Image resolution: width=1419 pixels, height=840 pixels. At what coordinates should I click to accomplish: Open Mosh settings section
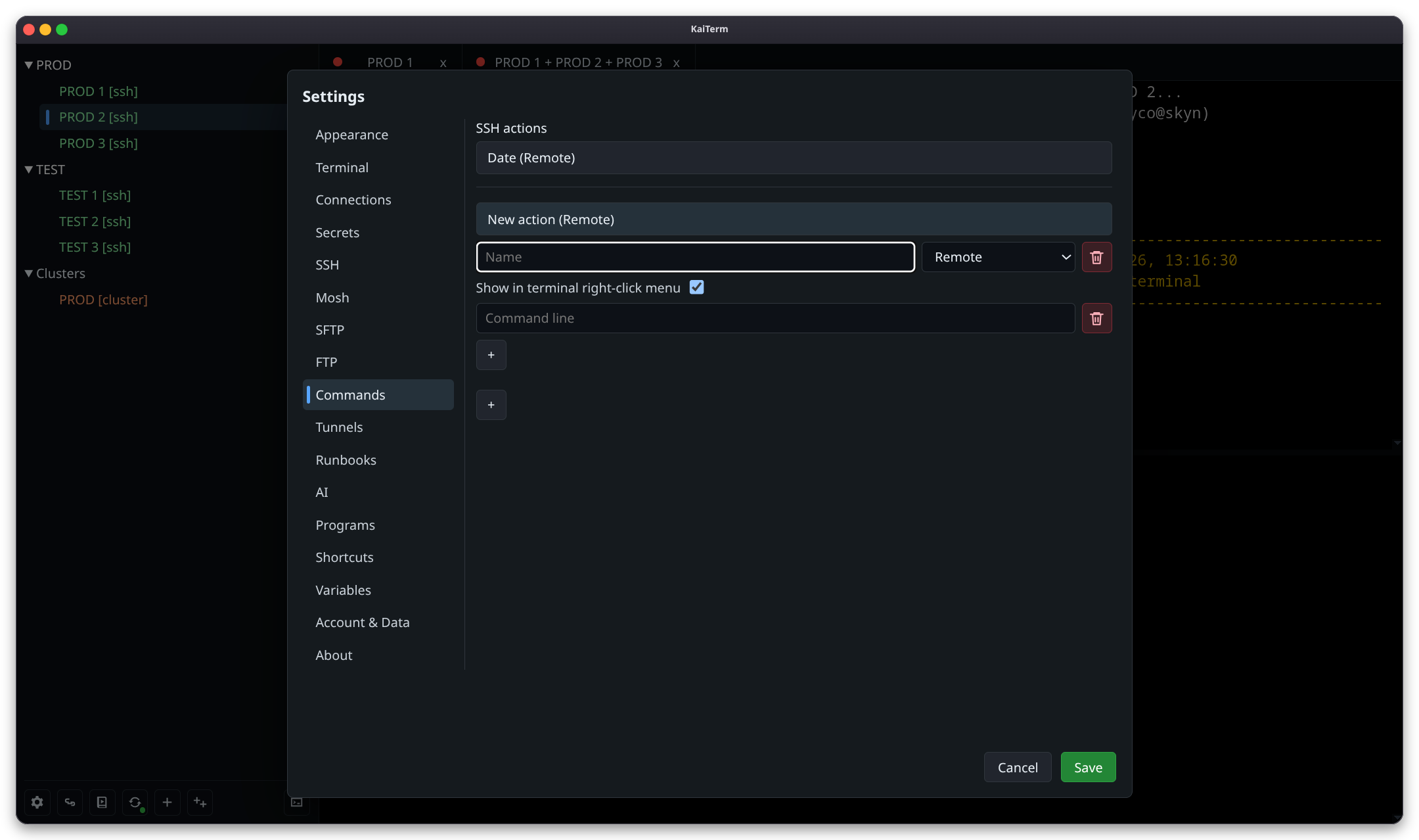click(x=378, y=298)
